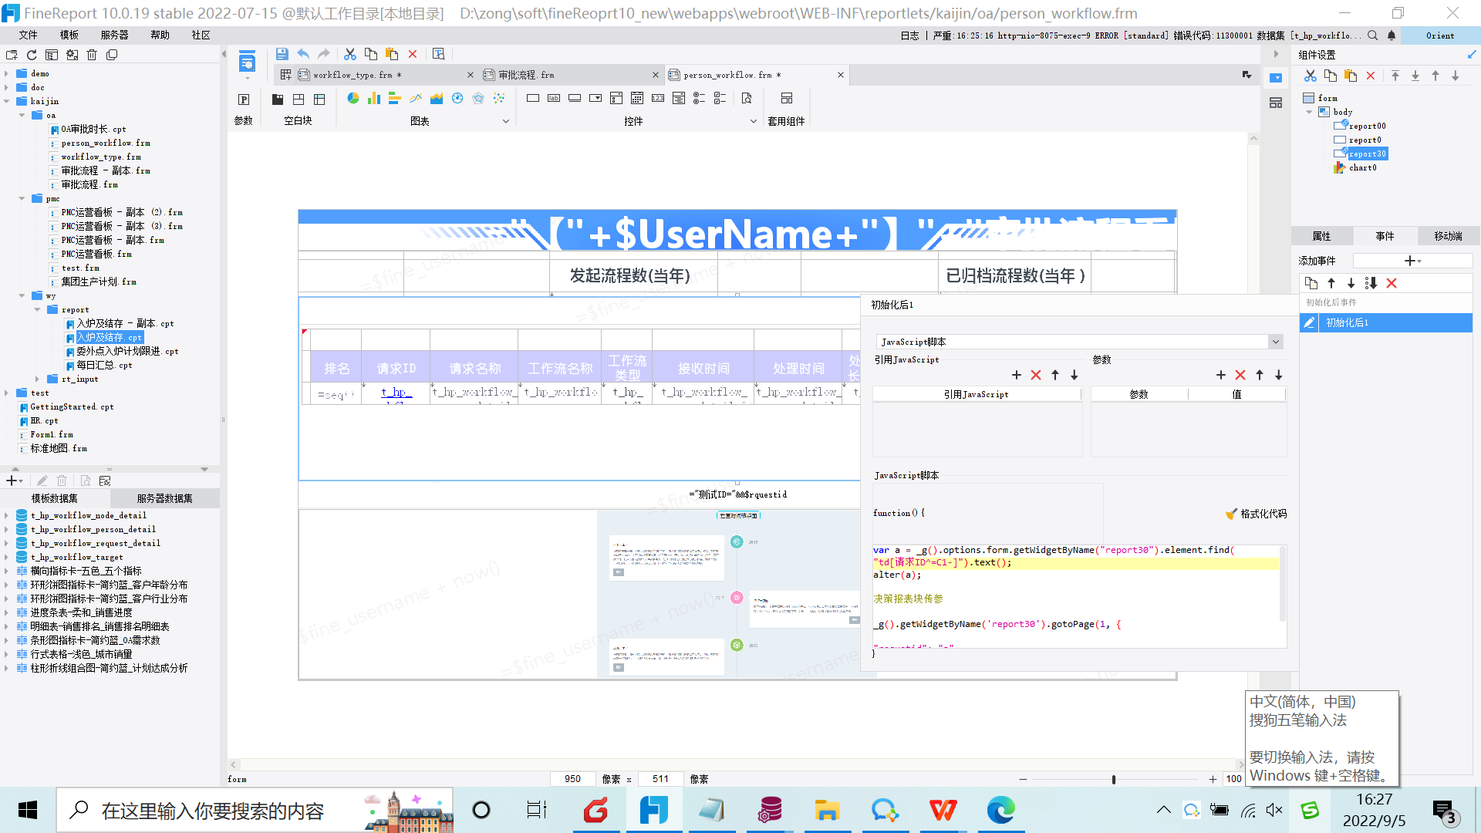Image resolution: width=1481 pixels, height=833 pixels.
Task: Remove the selected JavaScript parameter
Action: (1240, 375)
